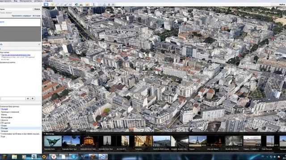This screenshot has width=286, height=160.
Task: Select the Дороги layer
Action: (x=4, y=120)
